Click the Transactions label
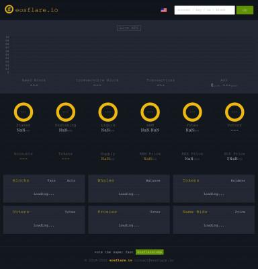 click(x=161, y=80)
